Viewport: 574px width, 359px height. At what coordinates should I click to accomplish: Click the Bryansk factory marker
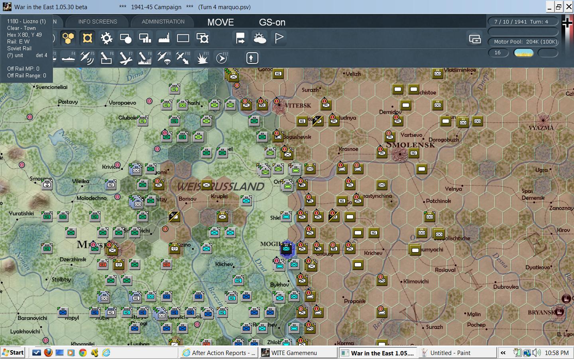[x=560, y=312]
